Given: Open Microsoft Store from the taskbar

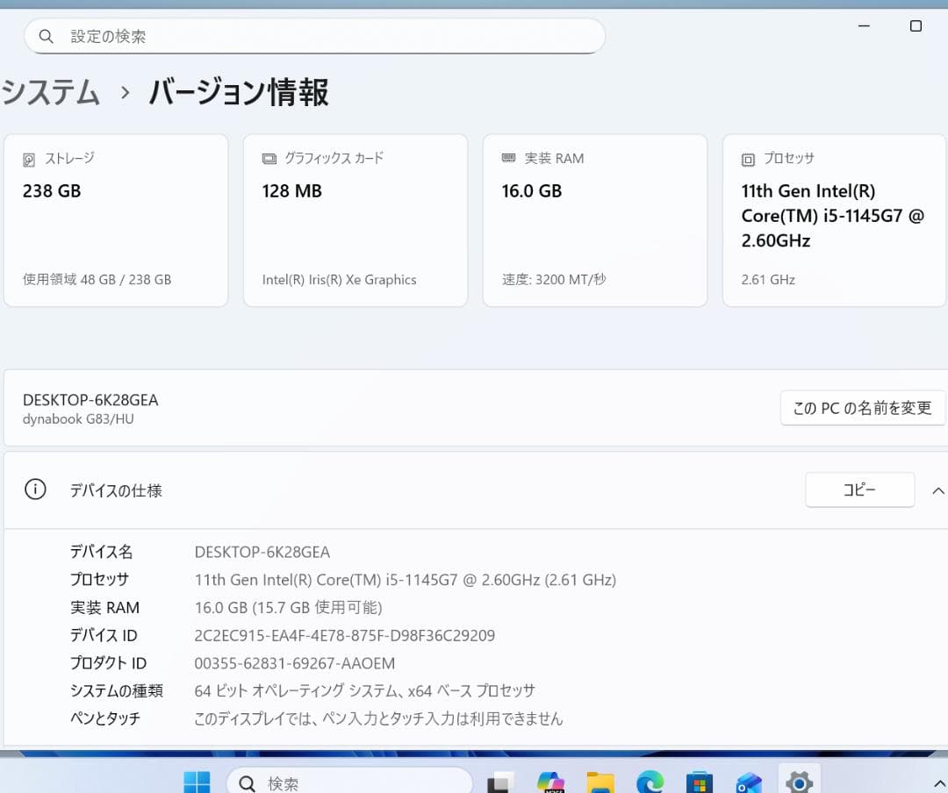Looking at the screenshot, I should pyautogui.click(x=699, y=781).
